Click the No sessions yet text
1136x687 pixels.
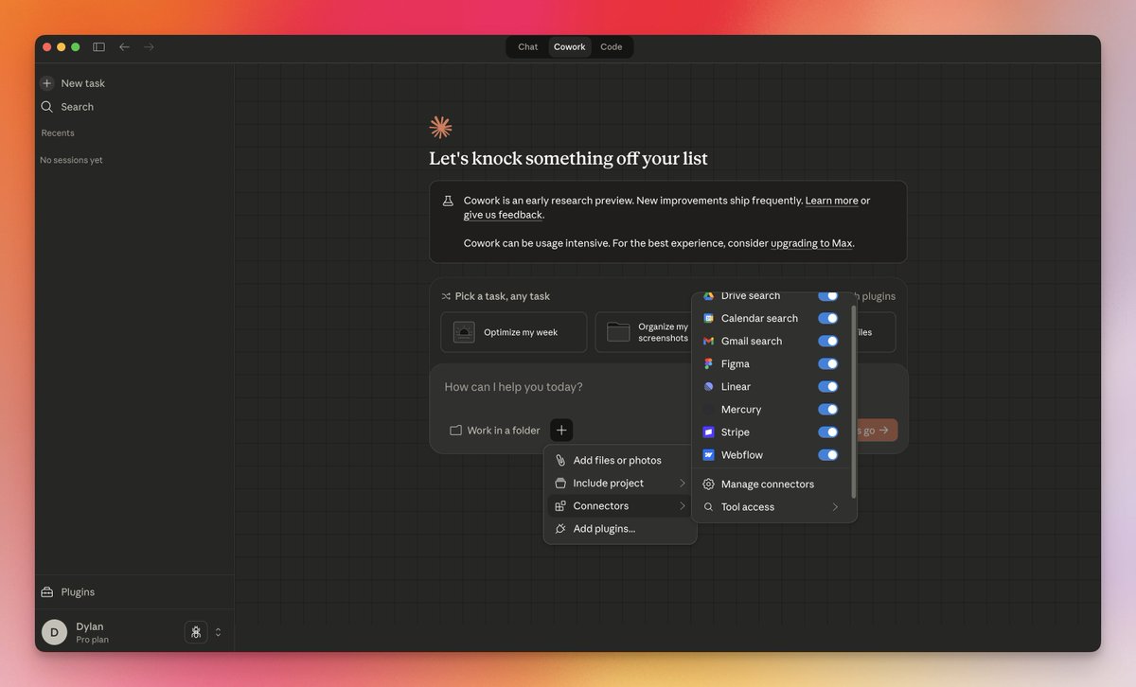pyautogui.click(x=71, y=160)
